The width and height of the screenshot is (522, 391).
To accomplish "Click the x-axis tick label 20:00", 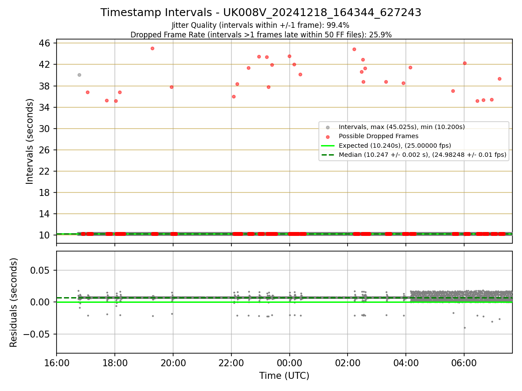I will tap(173, 362).
